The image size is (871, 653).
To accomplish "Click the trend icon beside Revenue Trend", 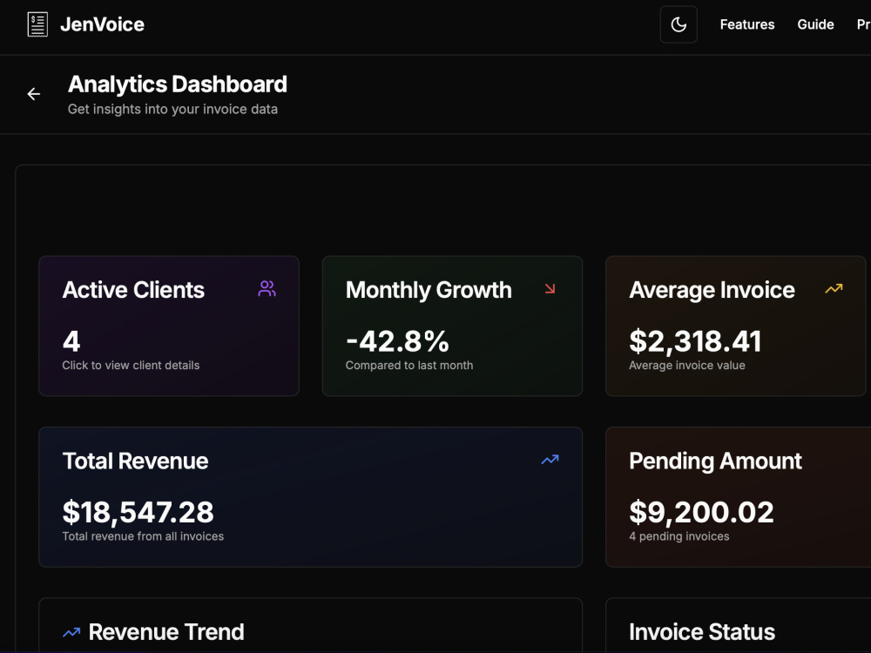I will 71,632.
